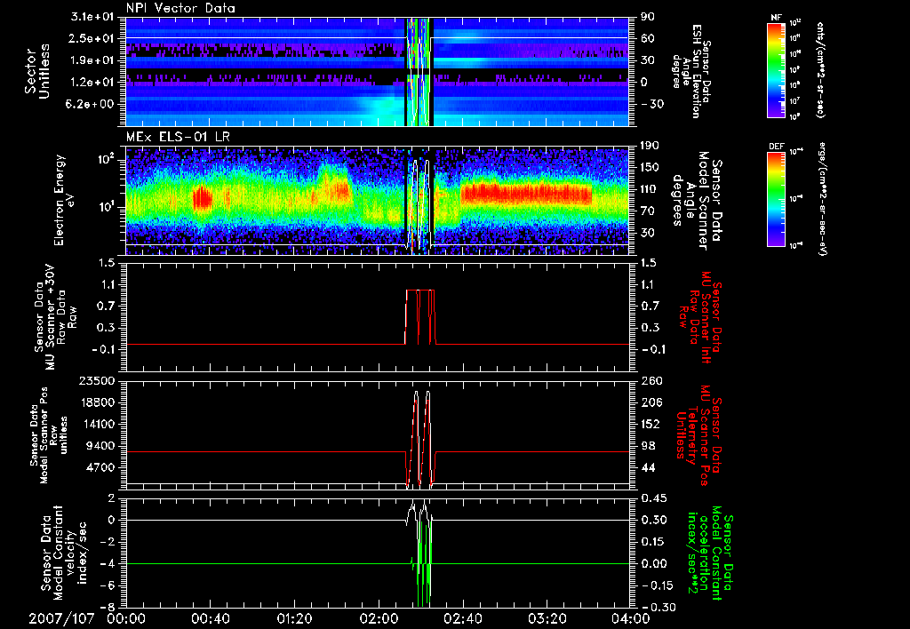Click the '150' scanner angle value
The width and height of the screenshot is (910, 629).
point(651,168)
